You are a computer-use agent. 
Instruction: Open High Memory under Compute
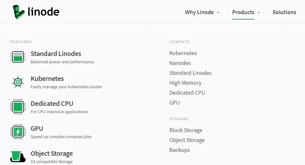(185, 83)
